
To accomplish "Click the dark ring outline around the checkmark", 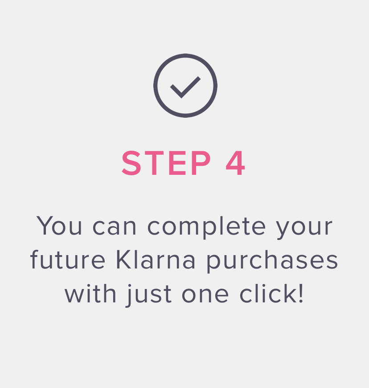I will coord(185,55).
